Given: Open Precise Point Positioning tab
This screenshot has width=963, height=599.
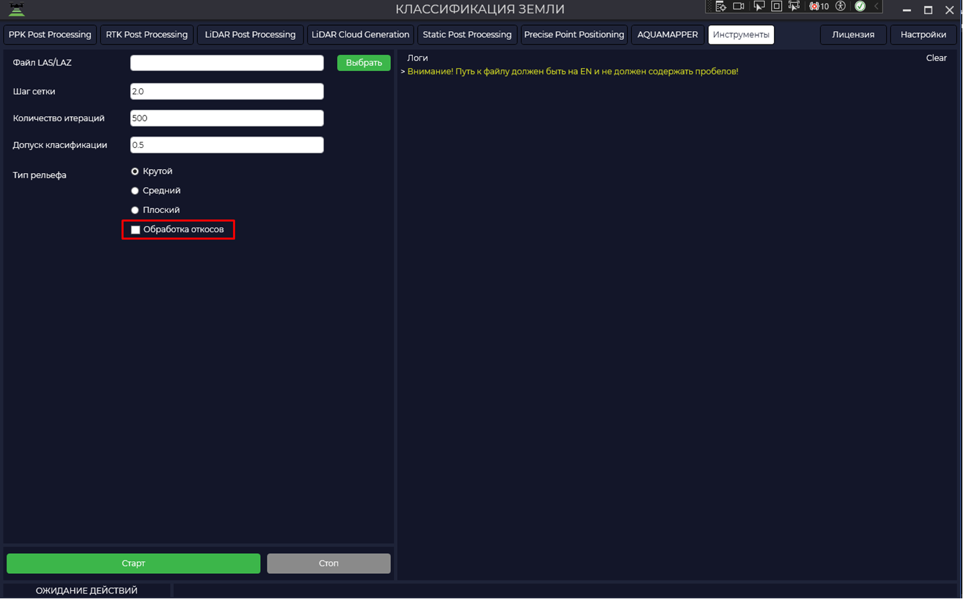Looking at the screenshot, I should tap(574, 34).
